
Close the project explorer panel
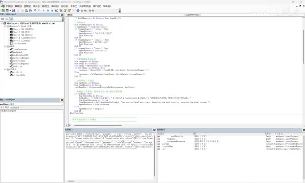(x=62, y=15)
